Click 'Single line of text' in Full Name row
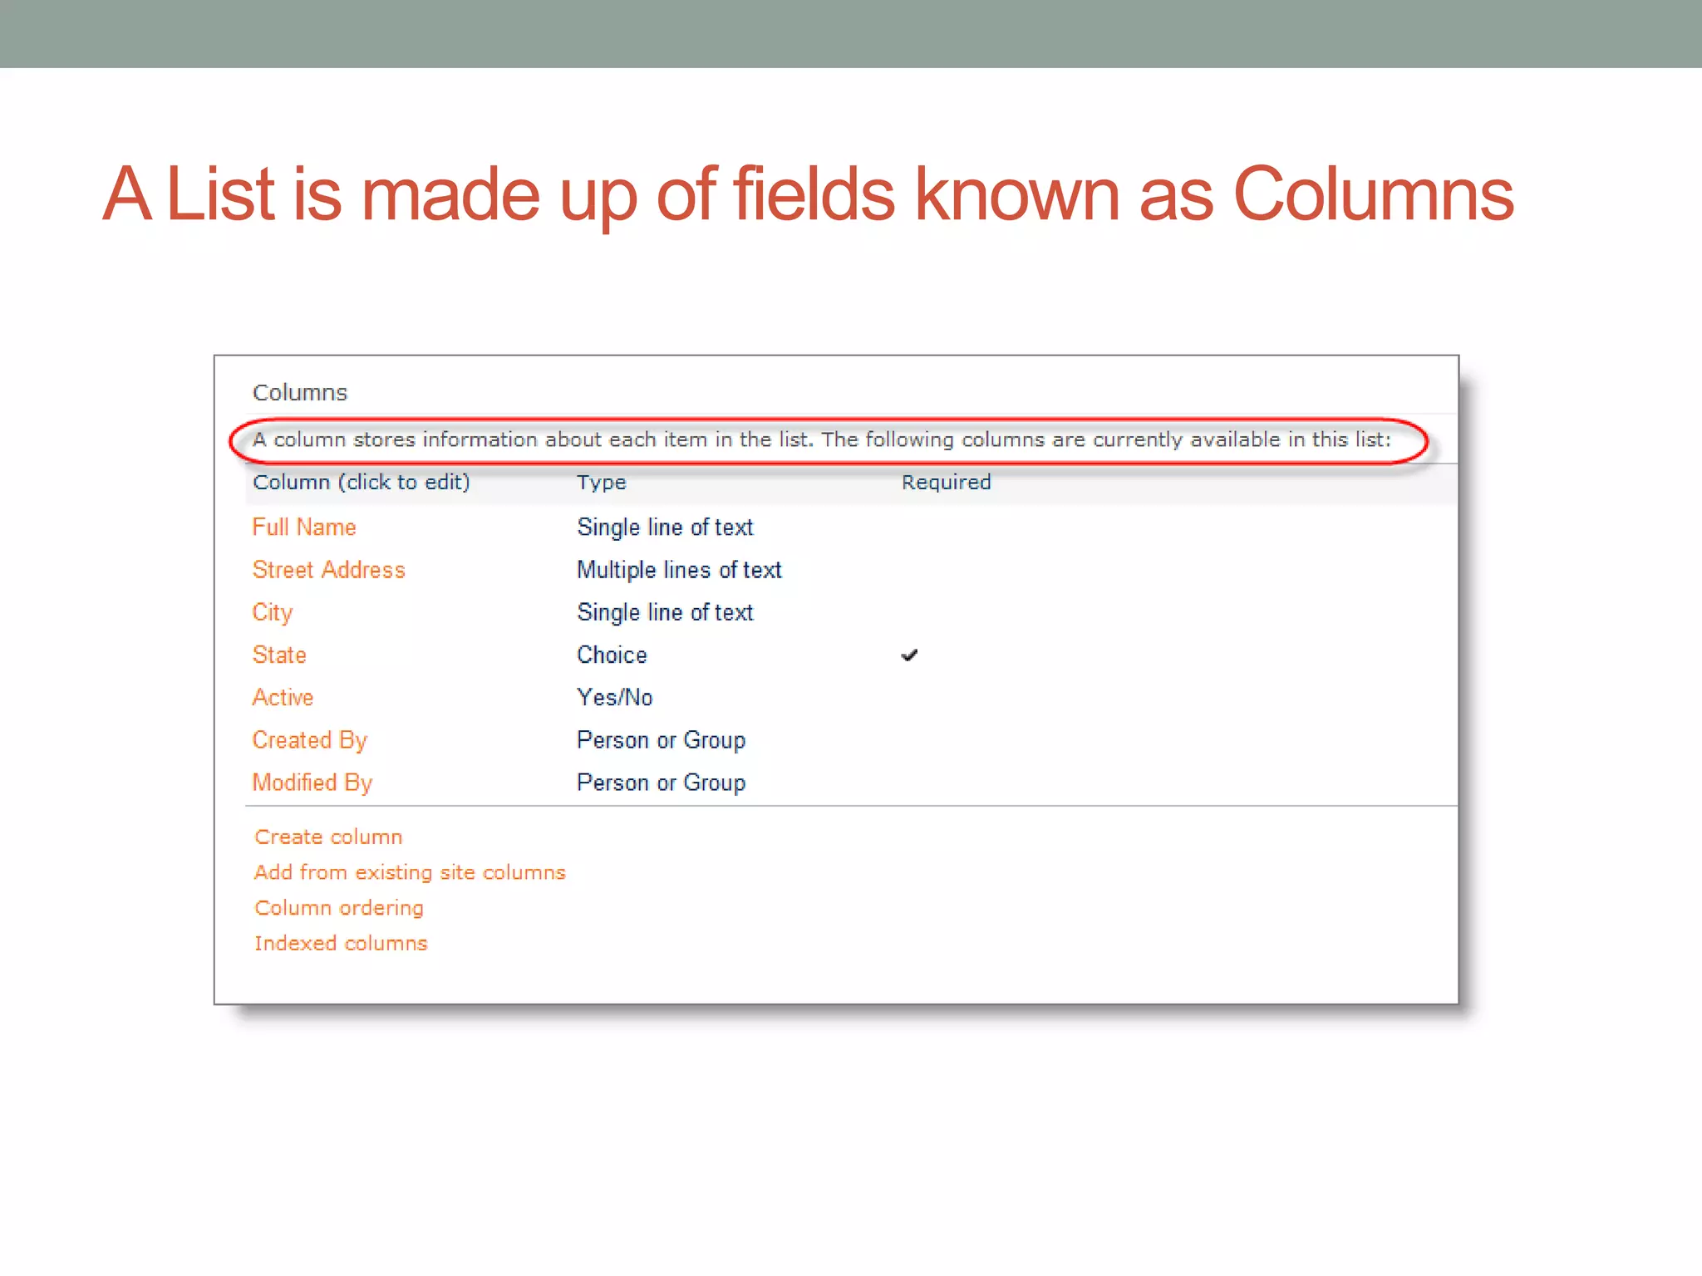 pyautogui.click(x=665, y=528)
